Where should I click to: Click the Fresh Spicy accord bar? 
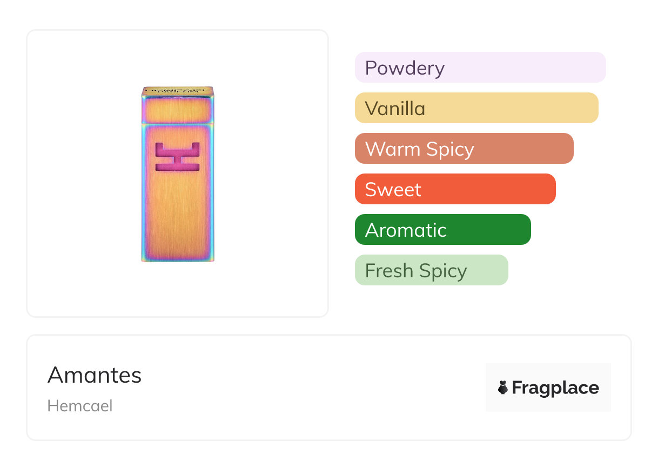pyautogui.click(x=431, y=270)
